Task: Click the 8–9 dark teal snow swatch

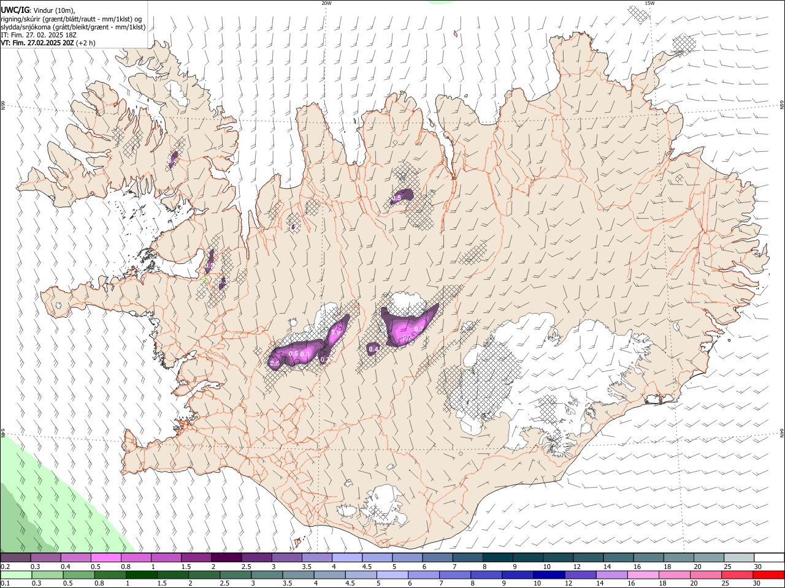Action: click(x=499, y=557)
